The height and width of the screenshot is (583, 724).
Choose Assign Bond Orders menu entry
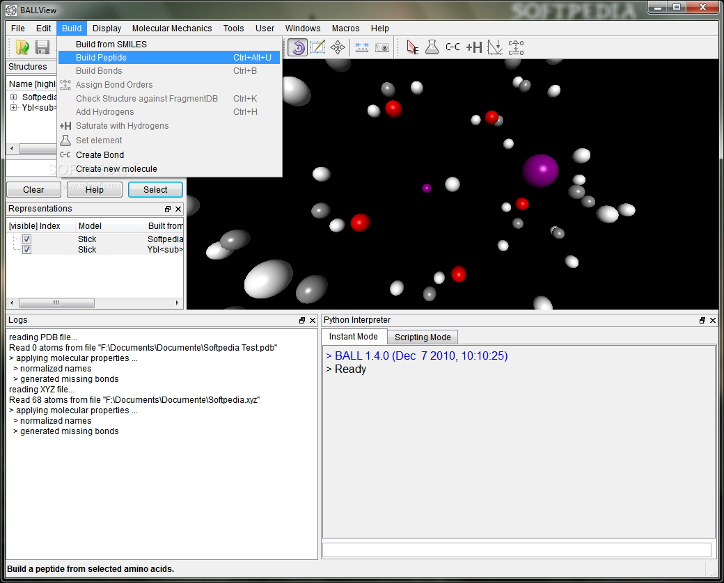coord(169,84)
